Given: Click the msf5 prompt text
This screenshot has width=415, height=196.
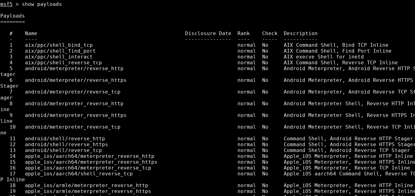Looking at the screenshot, I should click(x=6, y=4).
